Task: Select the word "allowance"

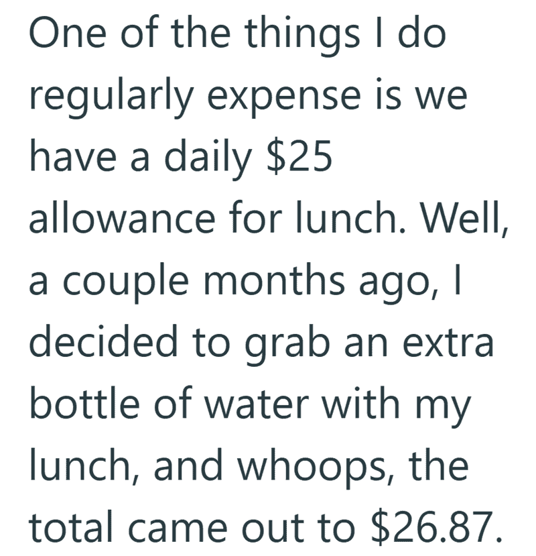Action: click(122, 217)
